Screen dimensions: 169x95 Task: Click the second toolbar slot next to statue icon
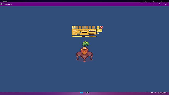pos(77,27)
